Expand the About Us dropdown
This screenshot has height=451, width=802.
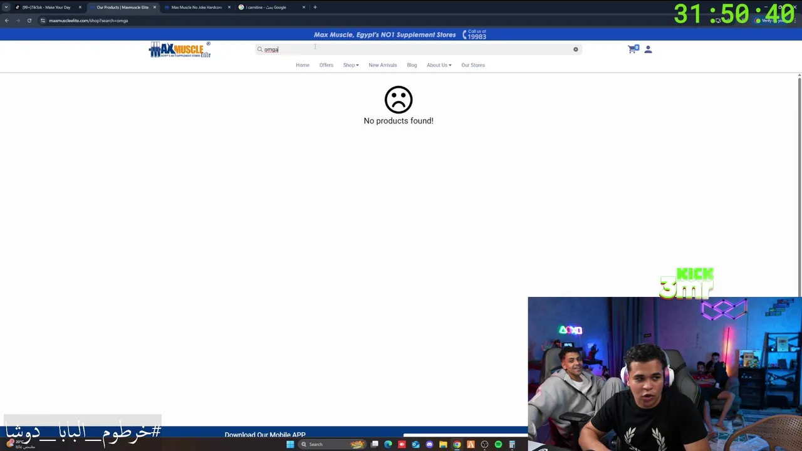click(x=439, y=65)
